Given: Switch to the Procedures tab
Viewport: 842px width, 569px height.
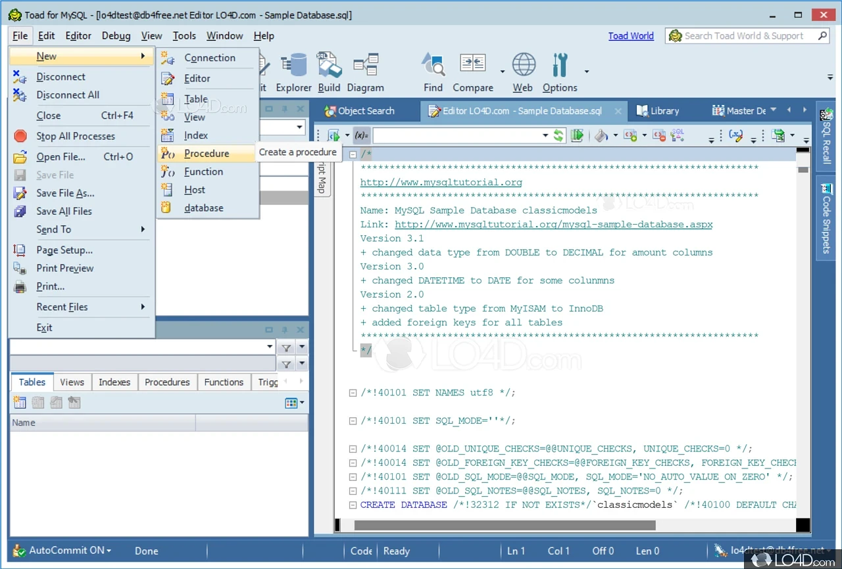Looking at the screenshot, I should 167,382.
